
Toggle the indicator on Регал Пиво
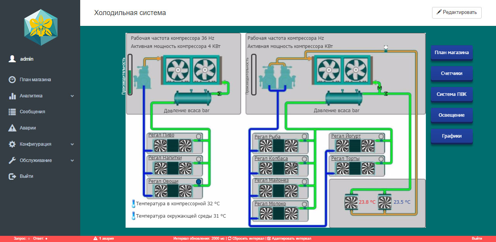pyautogui.click(x=199, y=136)
